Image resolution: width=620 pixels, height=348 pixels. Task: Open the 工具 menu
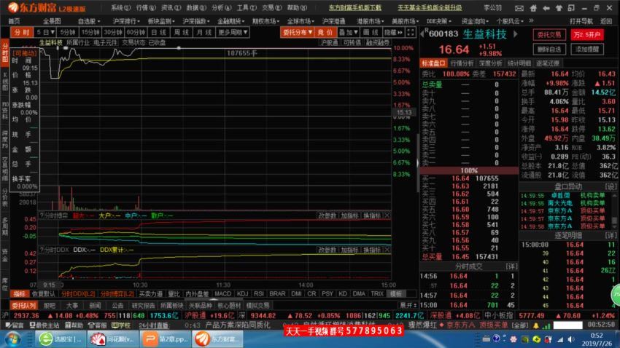[x=247, y=7]
